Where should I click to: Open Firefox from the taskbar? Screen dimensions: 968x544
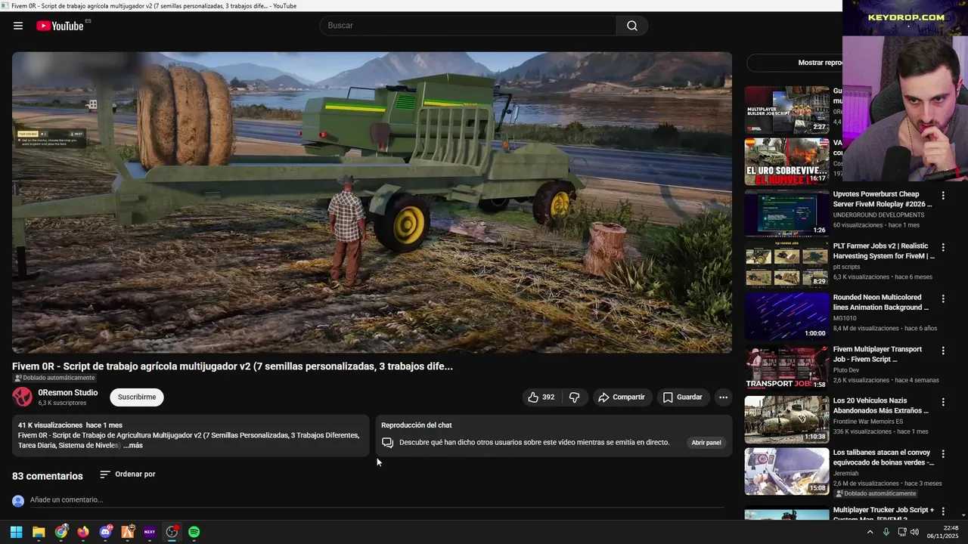click(83, 532)
